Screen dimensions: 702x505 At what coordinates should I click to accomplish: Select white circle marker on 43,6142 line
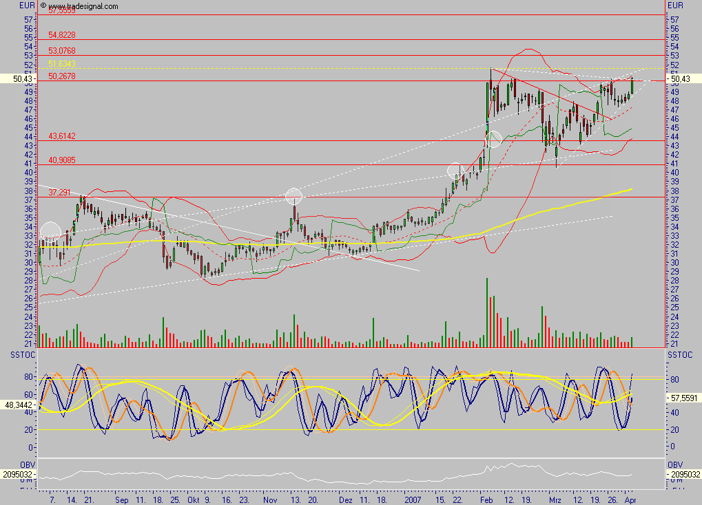(493, 139)
